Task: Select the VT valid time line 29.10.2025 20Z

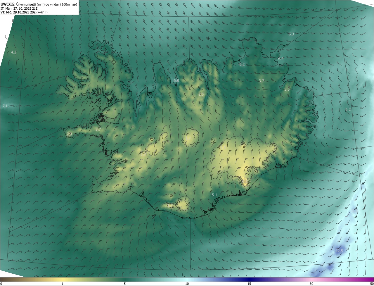Action: click(x=24, y=12)
